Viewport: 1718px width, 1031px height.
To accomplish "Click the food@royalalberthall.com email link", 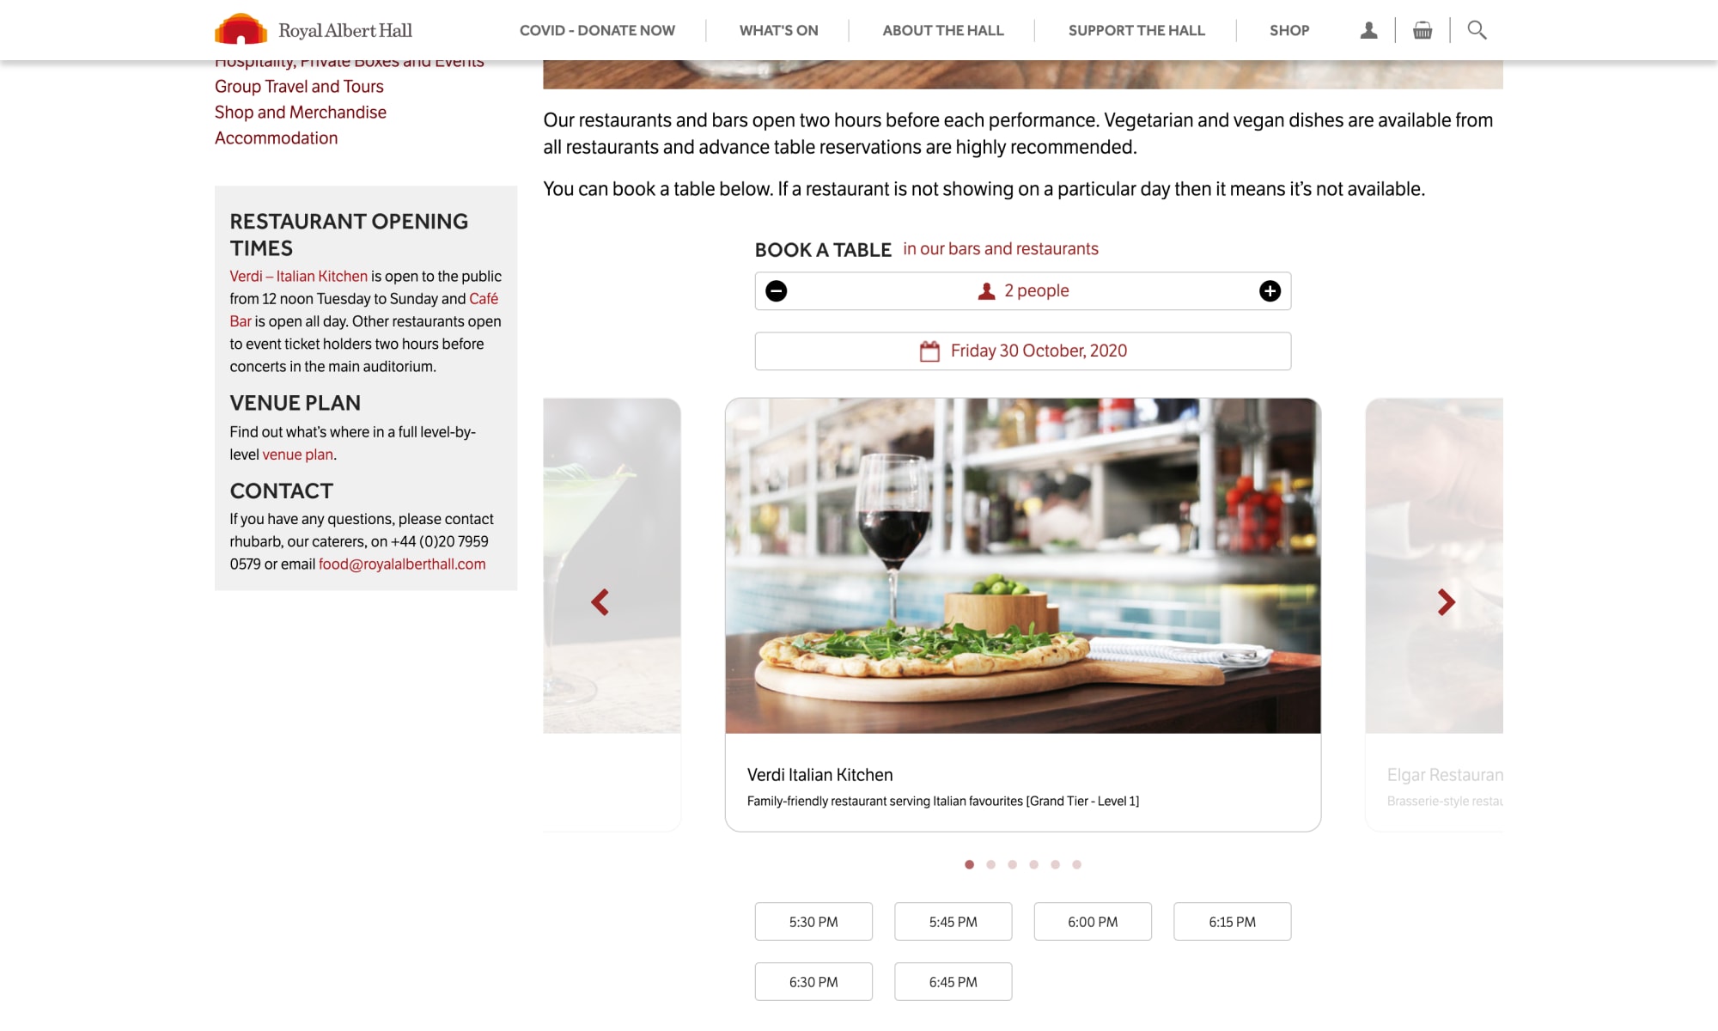I will click(x=402, y=564).
